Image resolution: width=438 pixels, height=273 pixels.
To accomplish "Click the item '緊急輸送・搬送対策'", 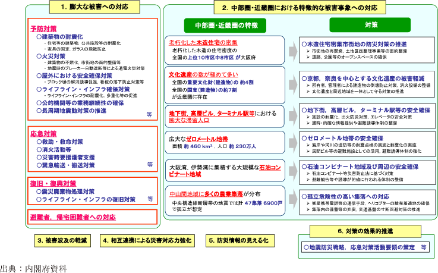I will coord(65,165).
